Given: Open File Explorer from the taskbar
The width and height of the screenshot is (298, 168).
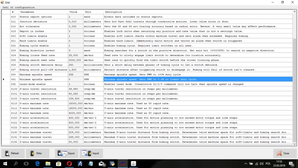Looking at the screenshot, I should click(x=48, y=164).
